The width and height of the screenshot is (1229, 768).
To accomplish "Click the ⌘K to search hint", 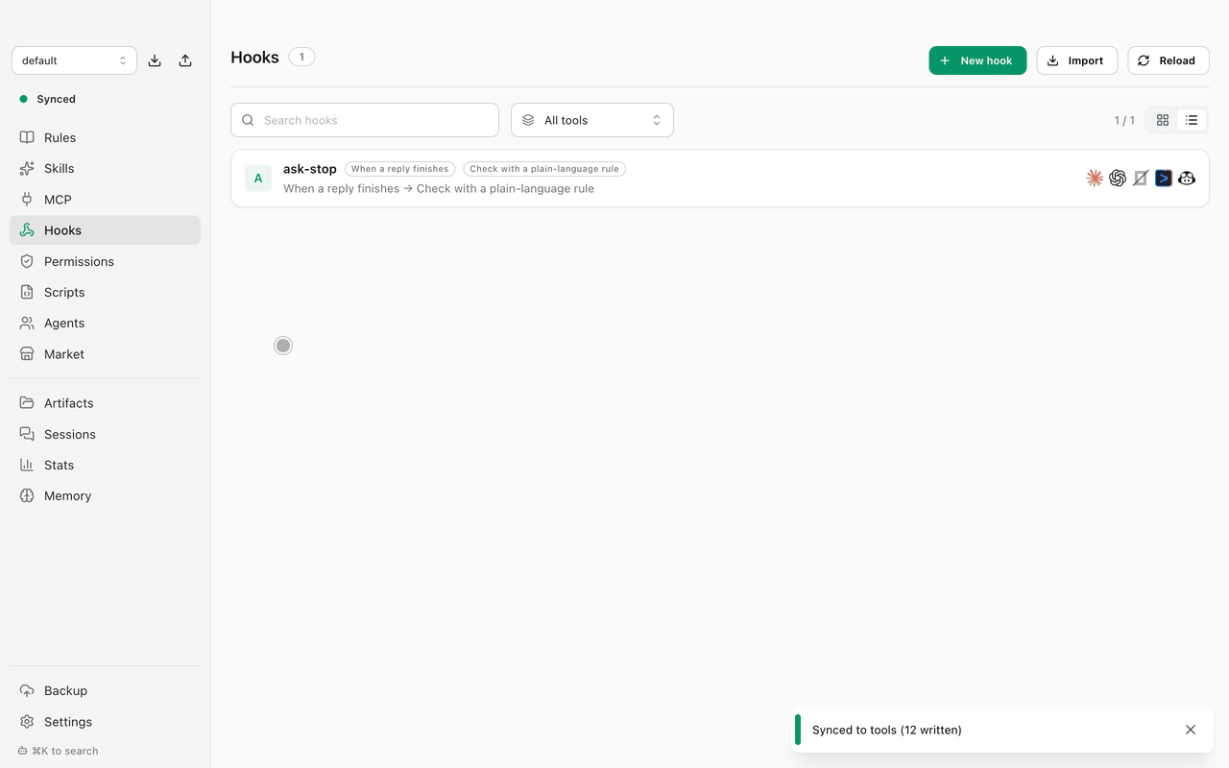I will pos(59,751).
